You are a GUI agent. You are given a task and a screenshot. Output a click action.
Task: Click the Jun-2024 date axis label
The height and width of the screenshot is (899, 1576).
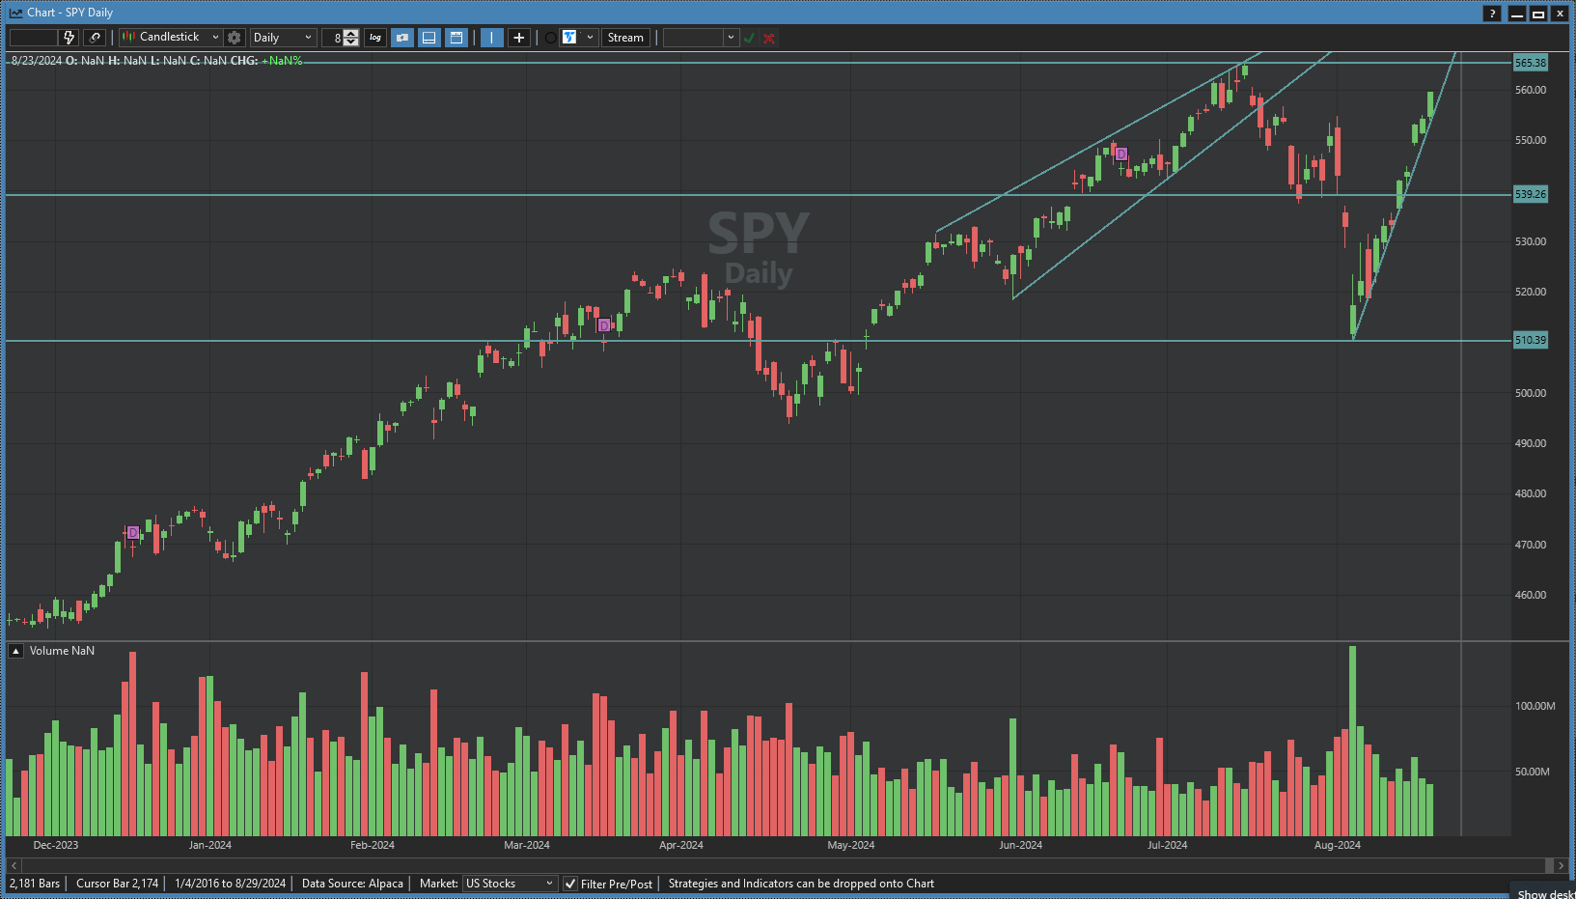coord(1020,845)
